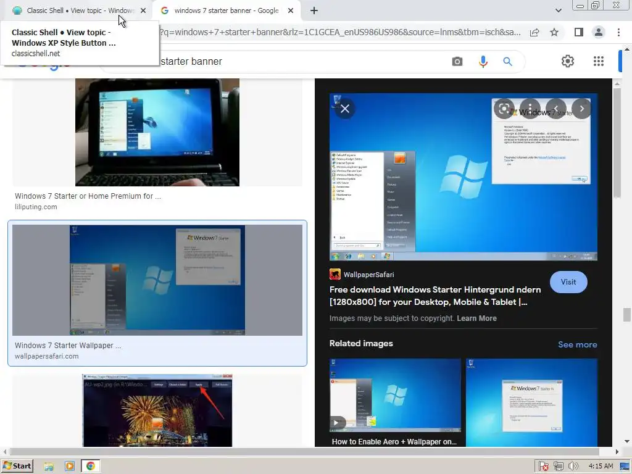
Task: Open the Chrome profile avatar
Action: [599, 32]
